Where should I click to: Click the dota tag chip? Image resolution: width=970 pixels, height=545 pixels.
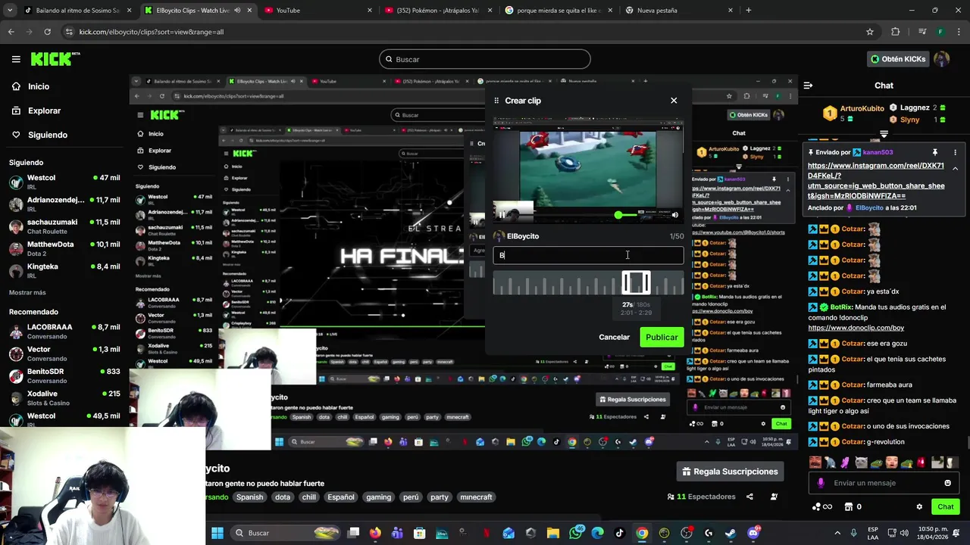[283, 497]
